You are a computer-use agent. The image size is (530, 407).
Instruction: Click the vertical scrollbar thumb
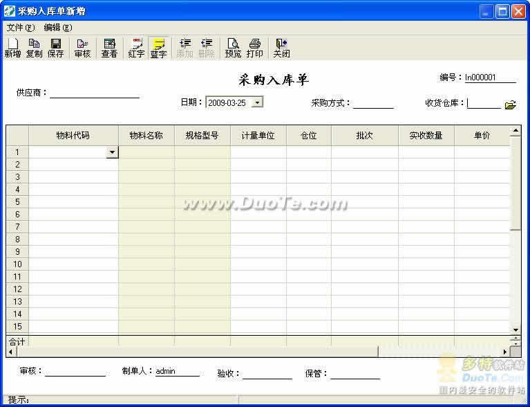click(515, 183)
